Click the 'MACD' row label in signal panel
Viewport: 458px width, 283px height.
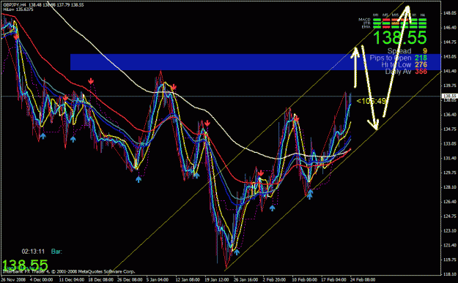click(364, 20)
